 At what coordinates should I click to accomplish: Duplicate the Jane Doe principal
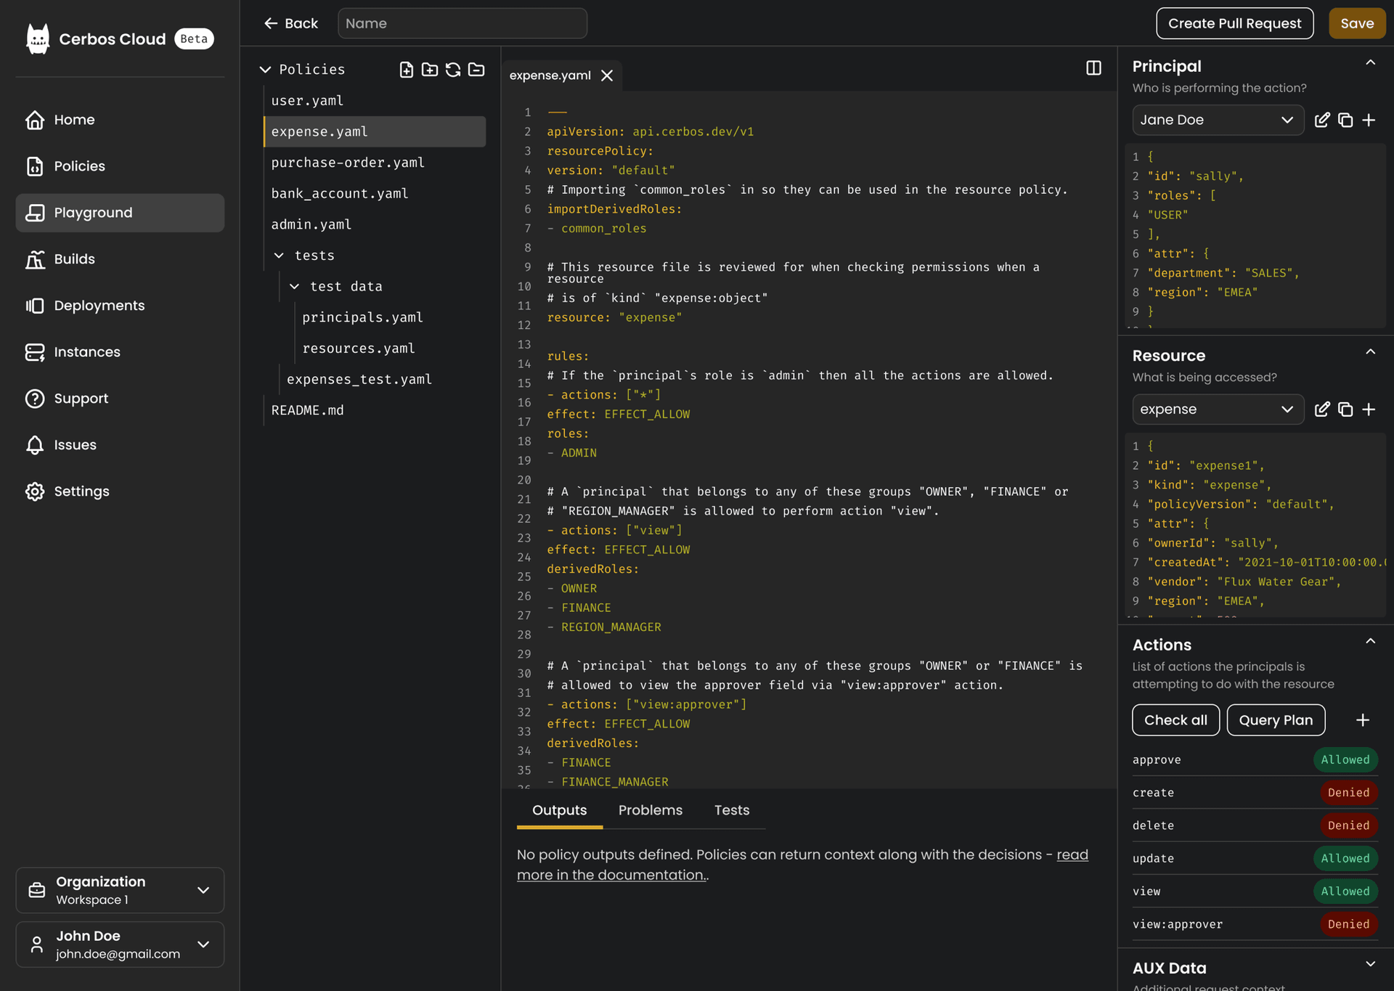pyautogui.click(x=1345, y=120)
